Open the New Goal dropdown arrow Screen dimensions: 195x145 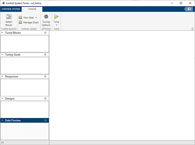pos(36,18)
